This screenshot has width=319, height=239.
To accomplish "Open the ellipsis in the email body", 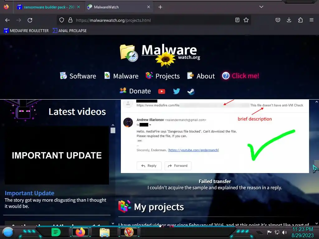I will pos(139,141).
